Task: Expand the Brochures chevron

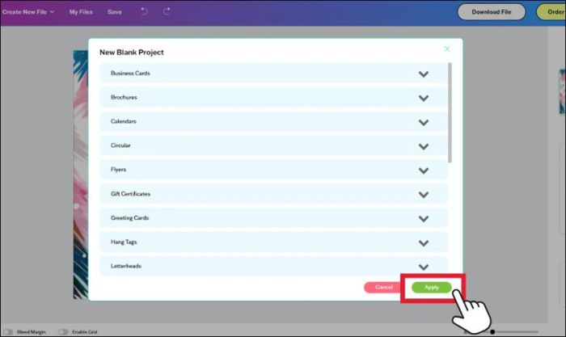Action: (x=423, y=98)
